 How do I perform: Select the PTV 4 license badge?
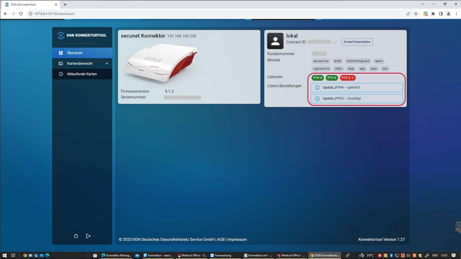pos(332,78)
